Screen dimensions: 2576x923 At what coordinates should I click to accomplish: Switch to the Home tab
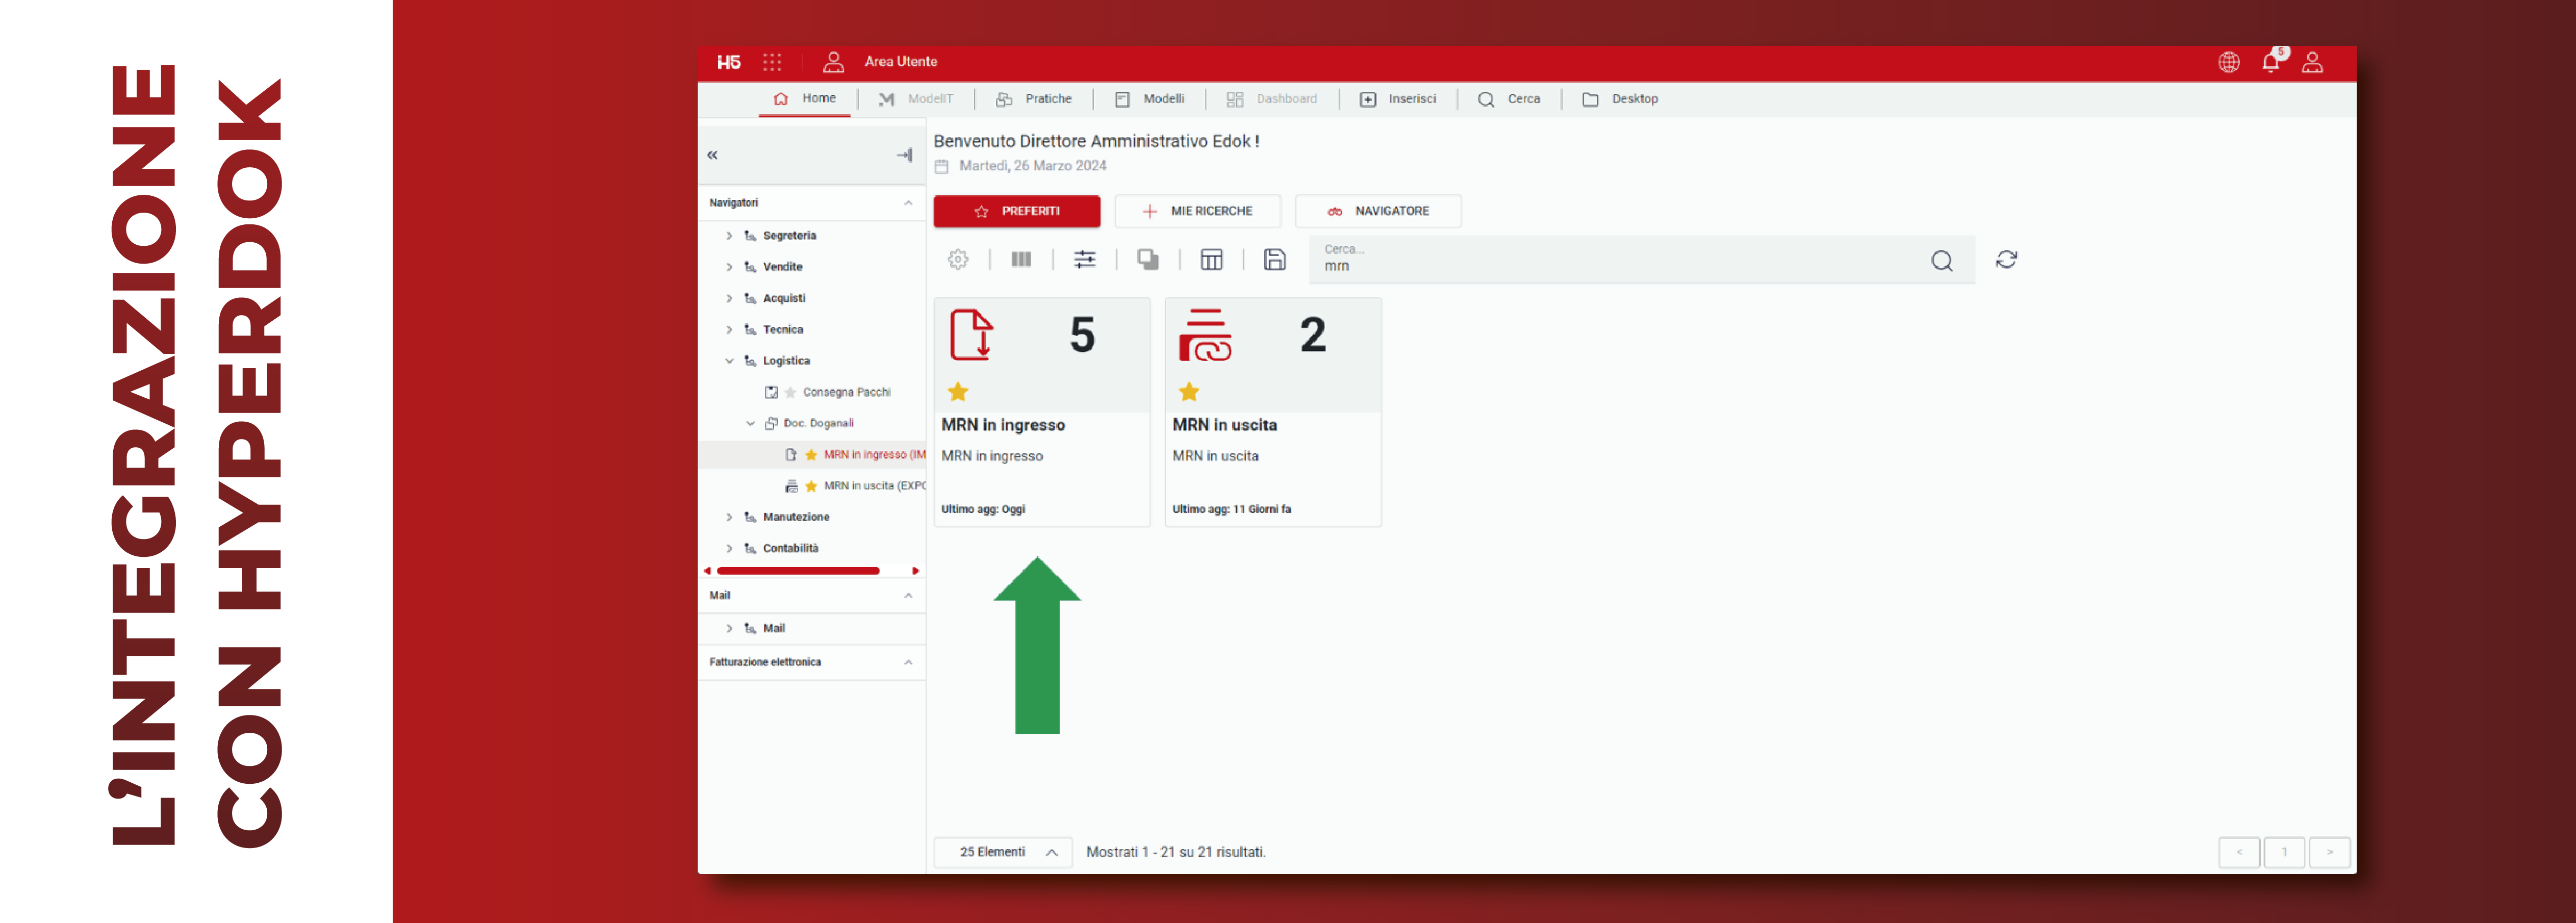[x=805, y=99]
